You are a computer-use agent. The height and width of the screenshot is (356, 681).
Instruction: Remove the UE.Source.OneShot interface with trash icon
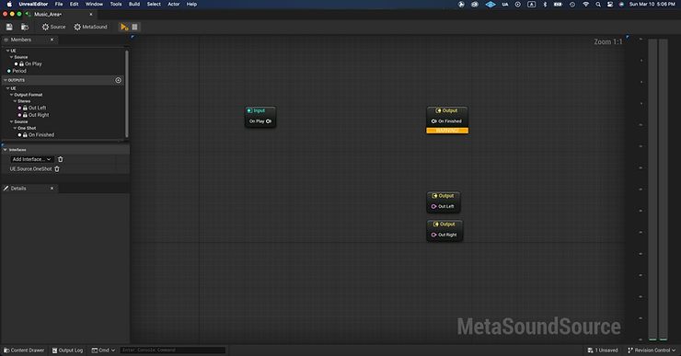point(57,169)
